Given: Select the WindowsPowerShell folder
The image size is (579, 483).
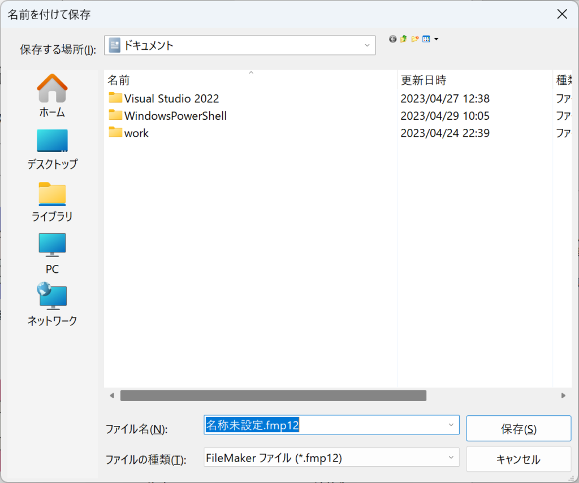Looking at the screenshot, I should pyautogui.click(x=175, y=116).
